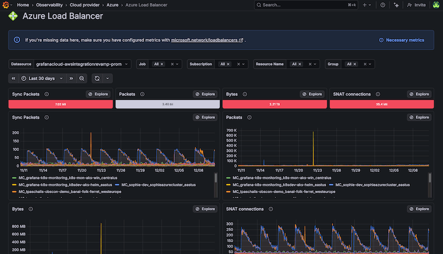Screen dimensions: 443x254
Task: Zoom out time range with magnifier icon
Action: click(82, 78)
